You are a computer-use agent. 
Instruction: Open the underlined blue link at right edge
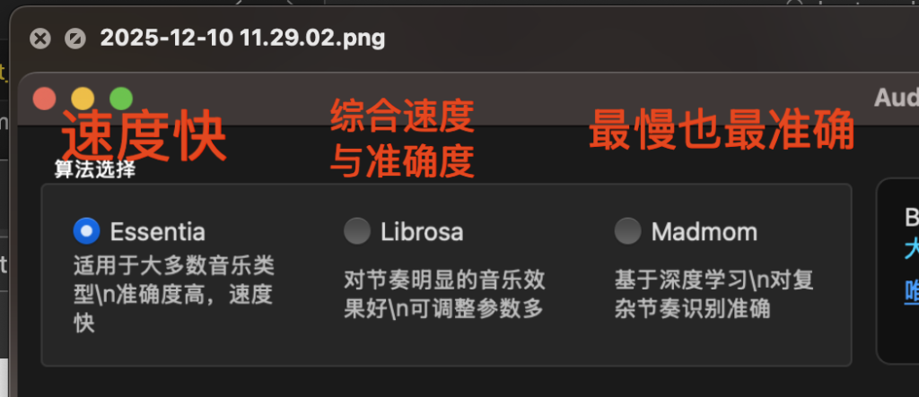coord(910,290)
